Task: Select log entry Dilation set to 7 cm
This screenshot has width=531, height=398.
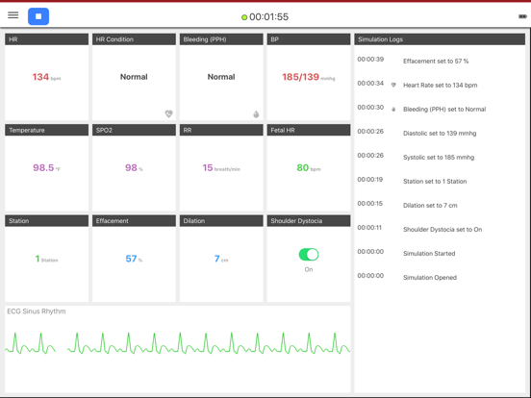Action: (430, 206)
